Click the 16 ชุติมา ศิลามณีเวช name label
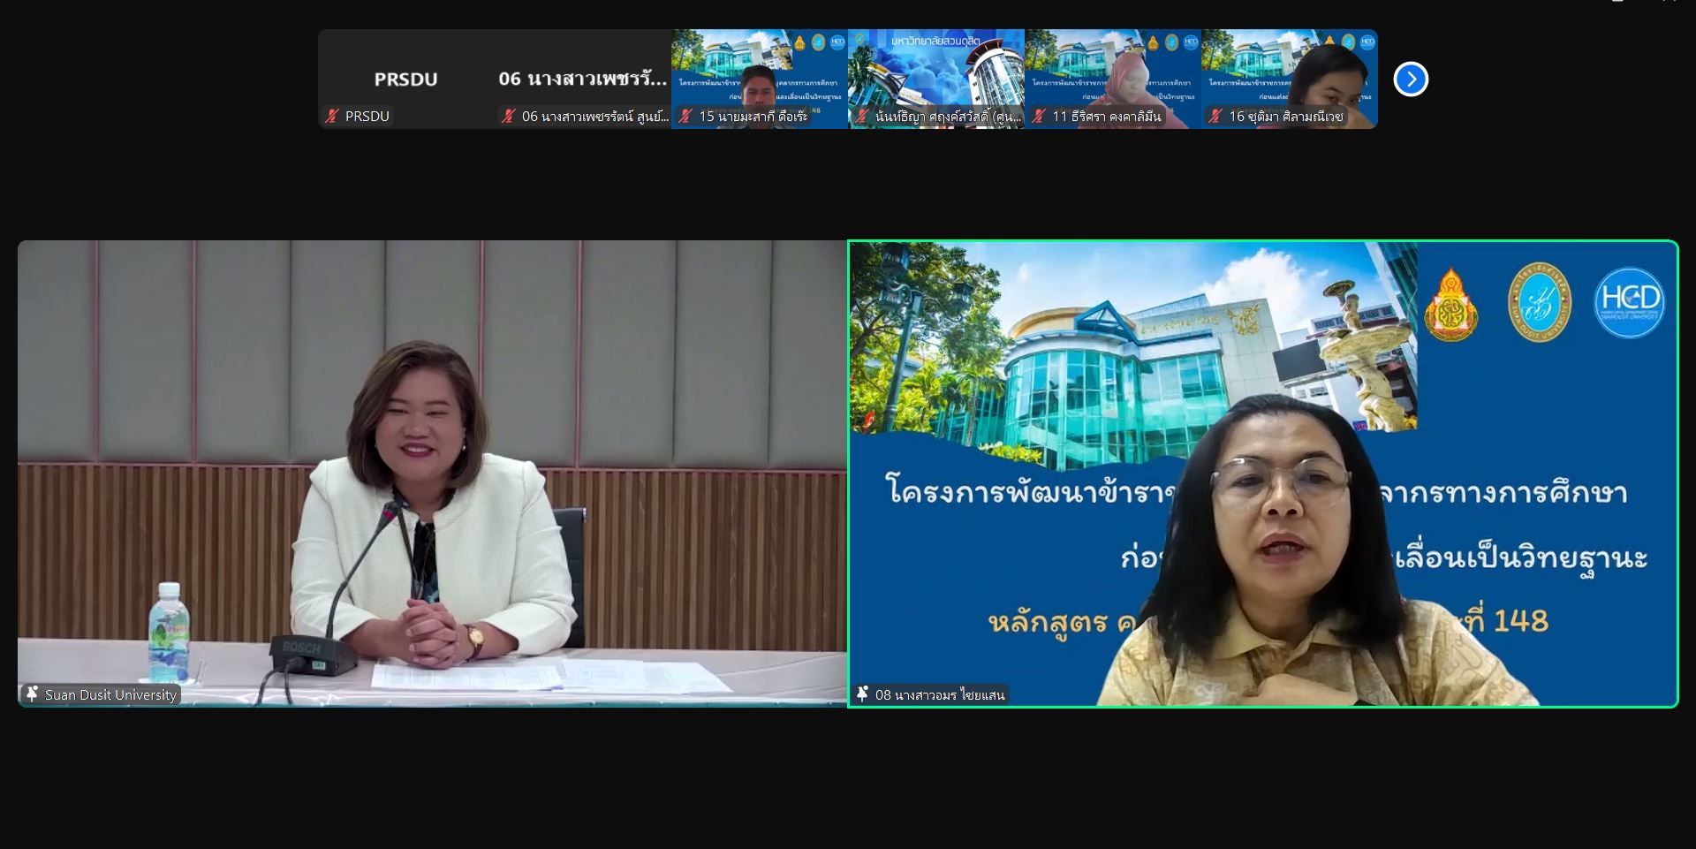 [x=1286, y=116]
